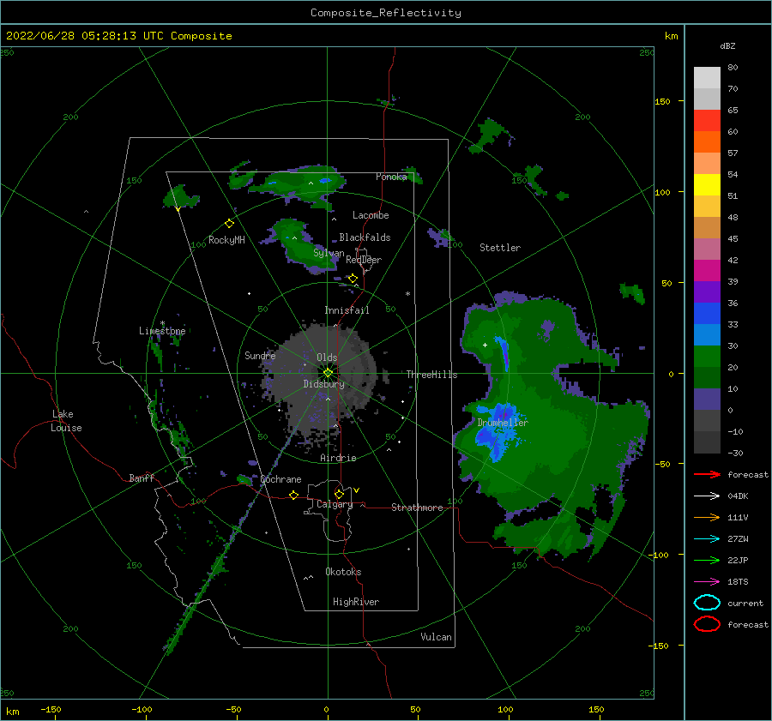Click the RedDeer city label
772x721 pixels.
pos(364,260)
